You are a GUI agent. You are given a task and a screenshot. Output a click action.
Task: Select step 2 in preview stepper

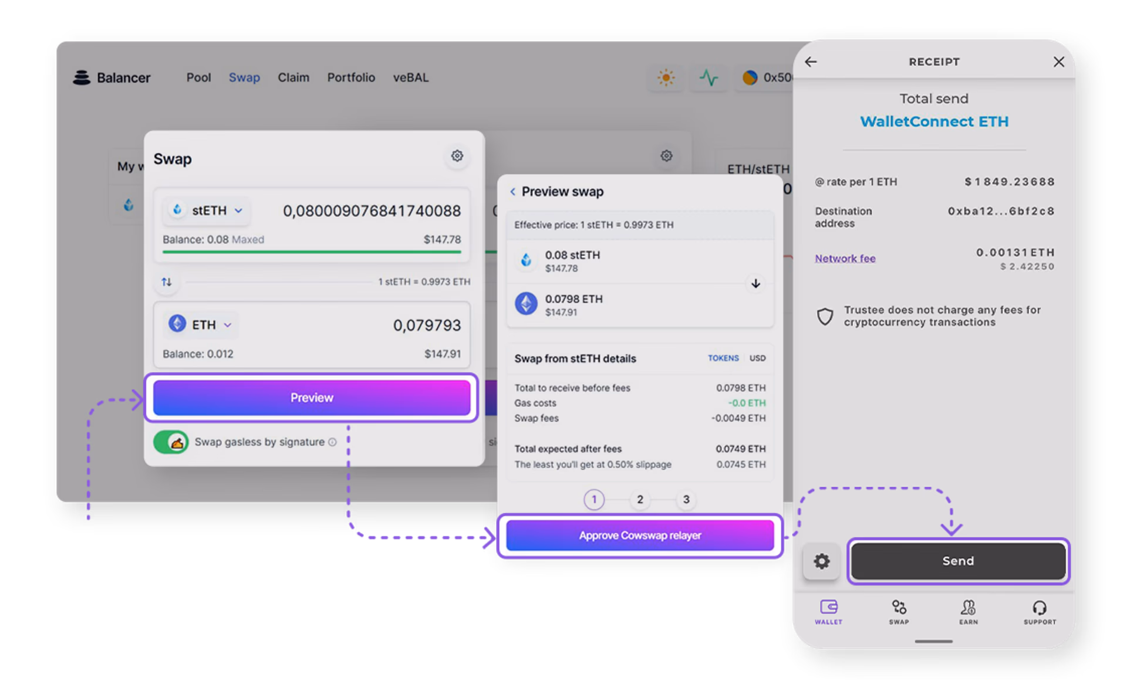(x=640, y=500)
